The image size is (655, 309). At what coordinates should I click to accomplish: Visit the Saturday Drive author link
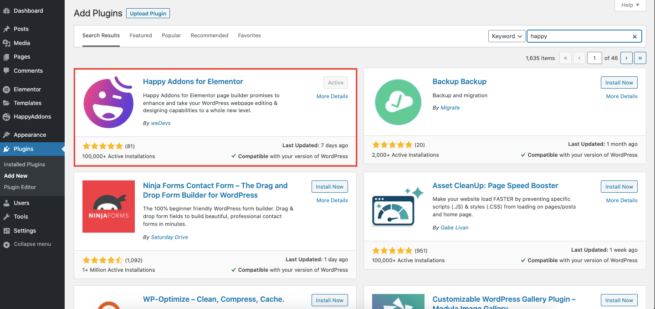(x=169, y=237)
